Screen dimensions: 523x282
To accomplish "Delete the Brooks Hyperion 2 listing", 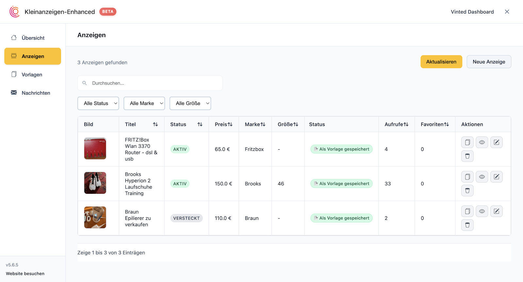I will coord(467,191).
